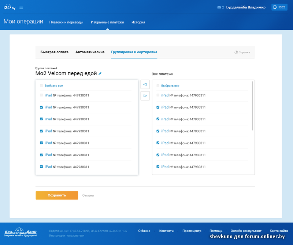Click Выбрать все label in group list

pyautogui.click(x=53, y=85)
